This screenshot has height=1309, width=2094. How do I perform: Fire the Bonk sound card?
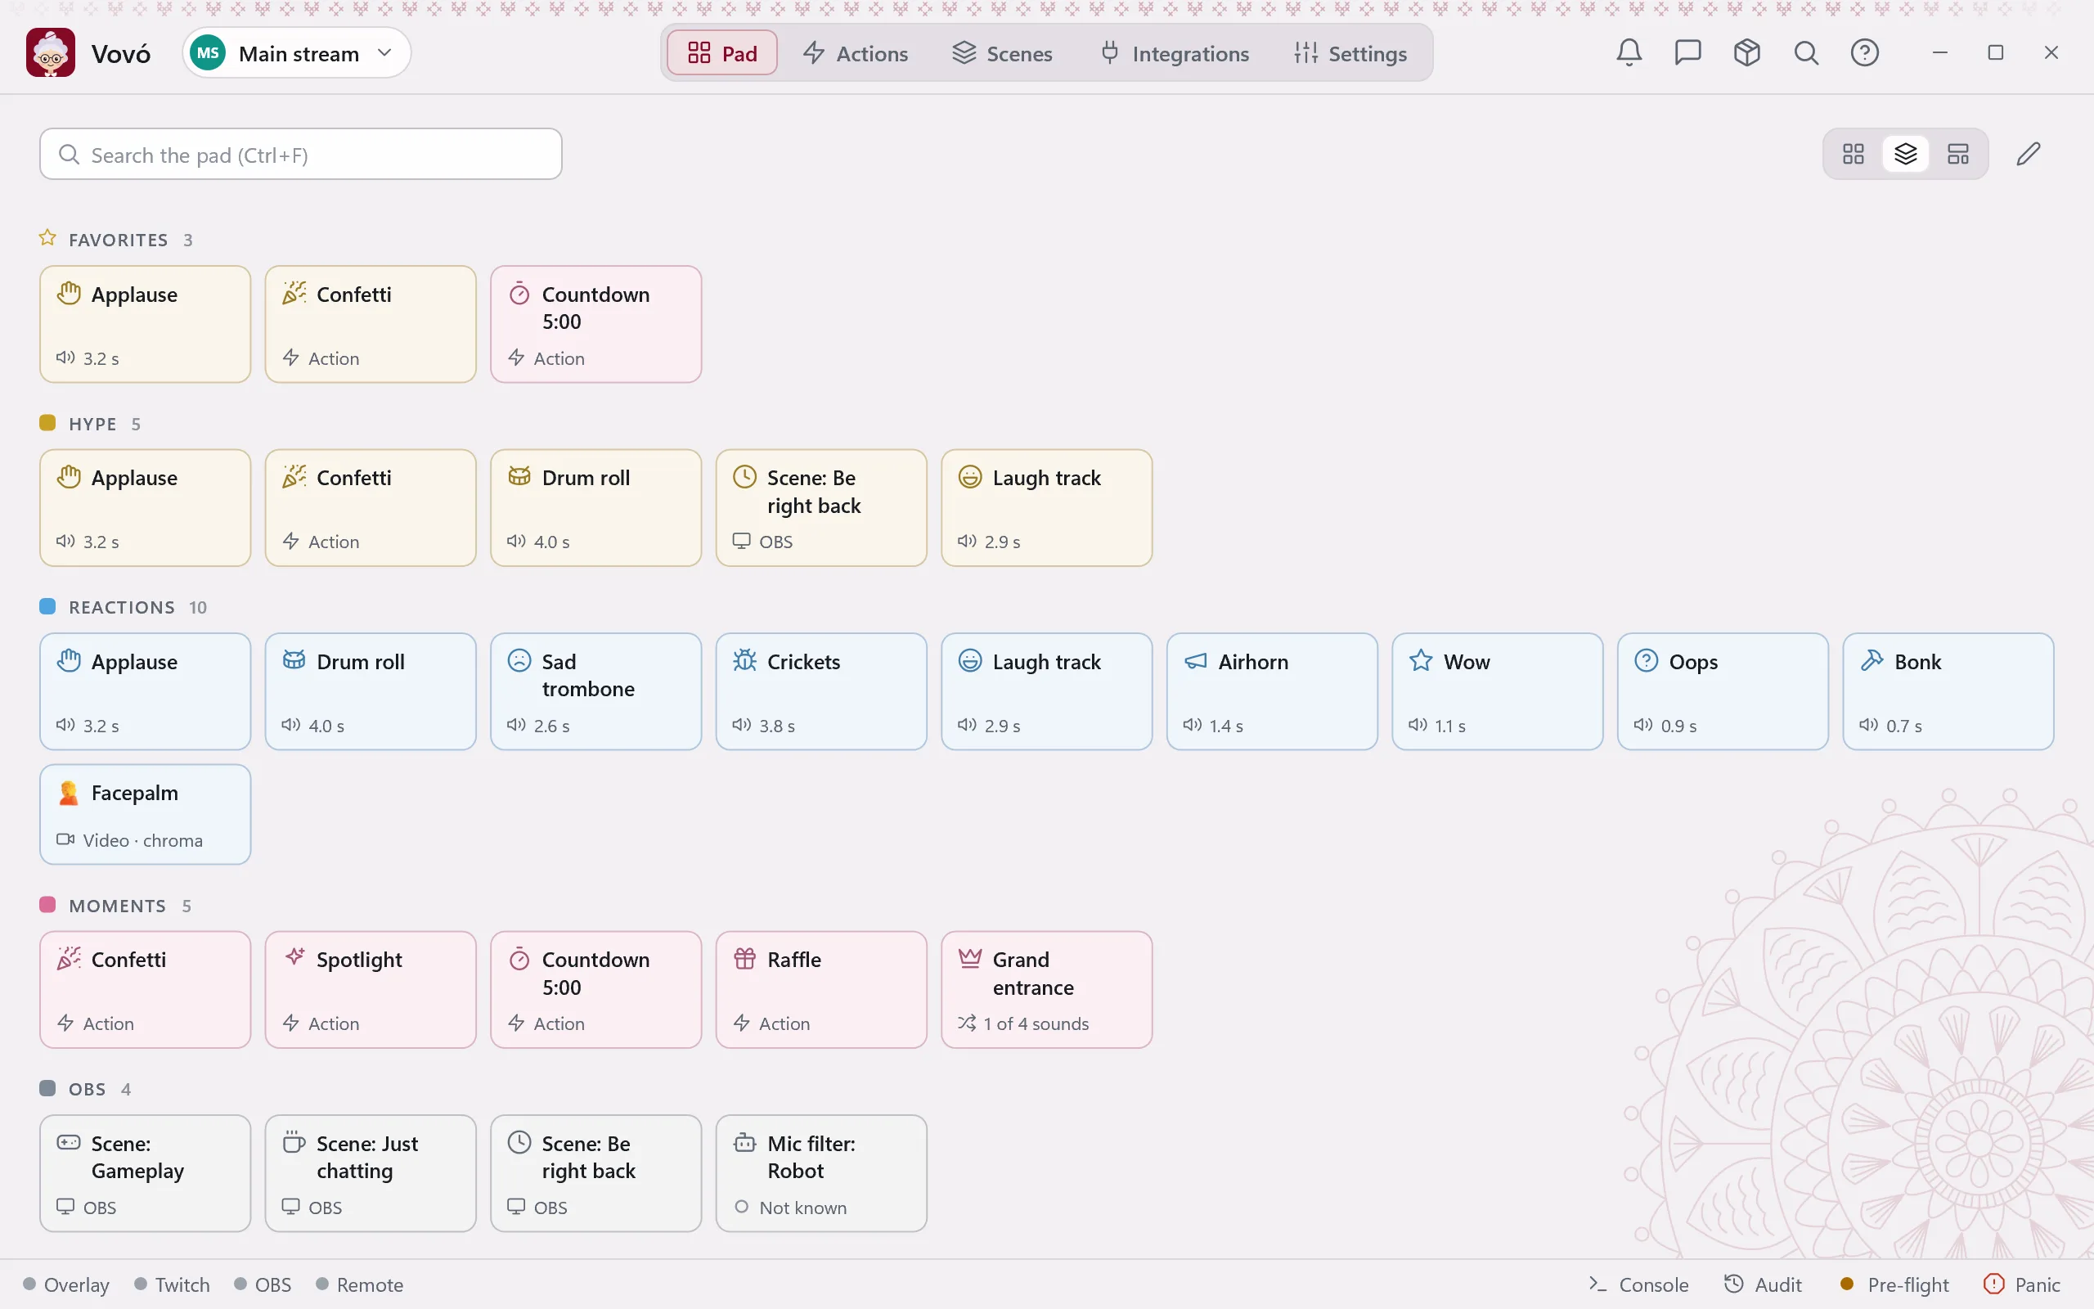(x=1948, y=690)
